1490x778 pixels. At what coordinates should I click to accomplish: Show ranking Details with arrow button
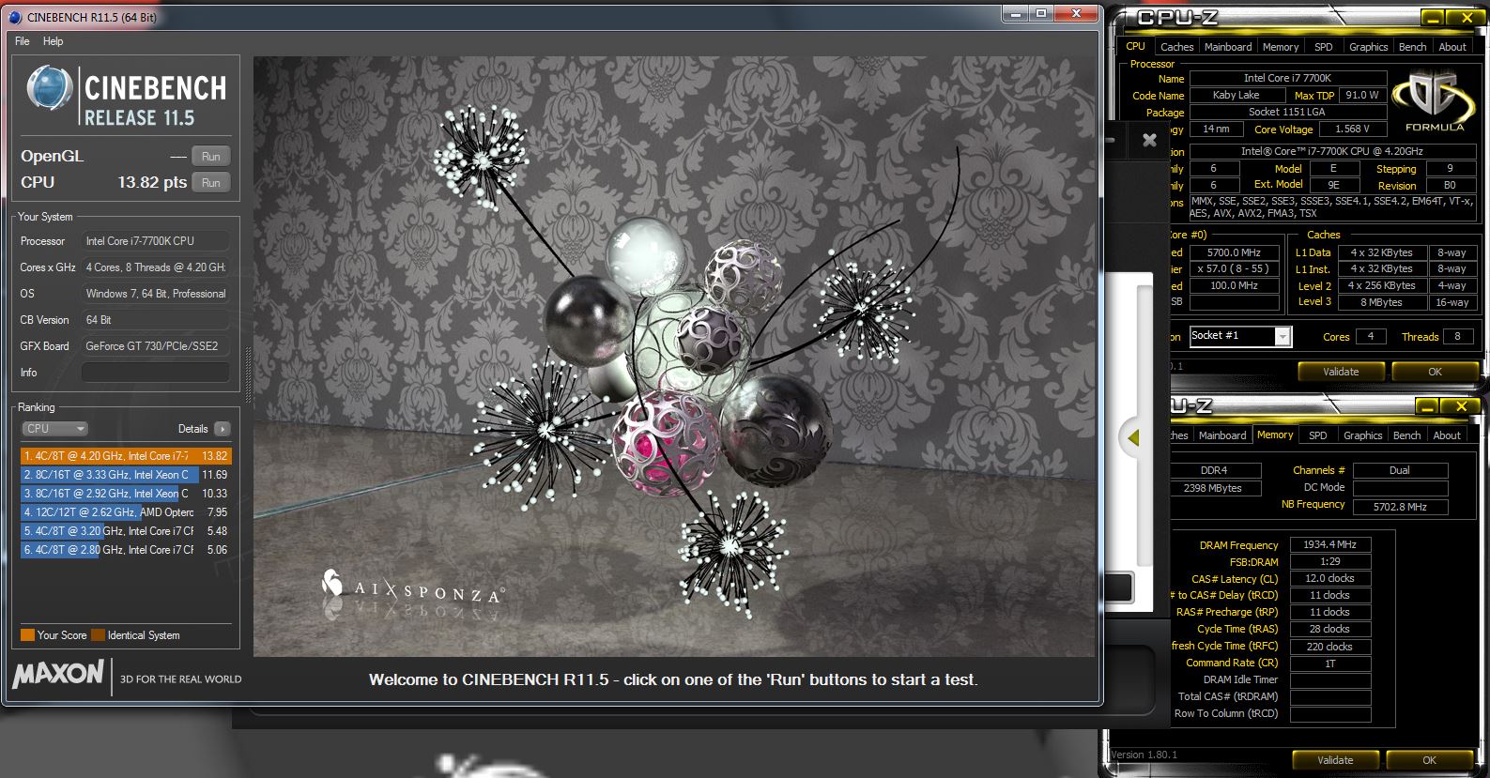pos(222,429)
